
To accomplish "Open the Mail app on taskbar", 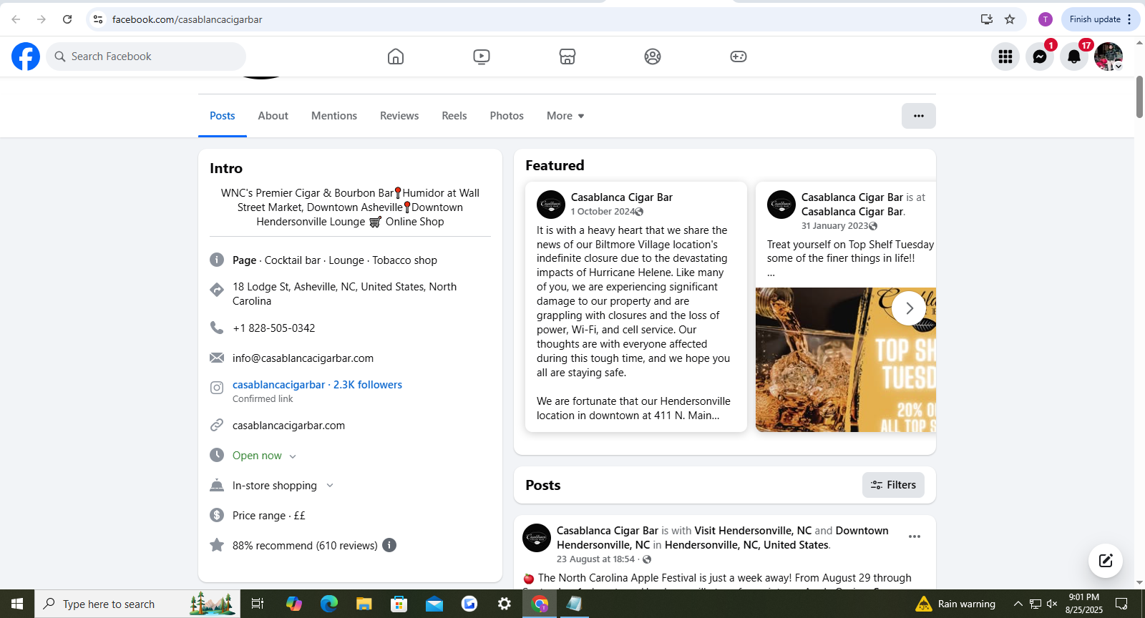I will pos(434,604).
